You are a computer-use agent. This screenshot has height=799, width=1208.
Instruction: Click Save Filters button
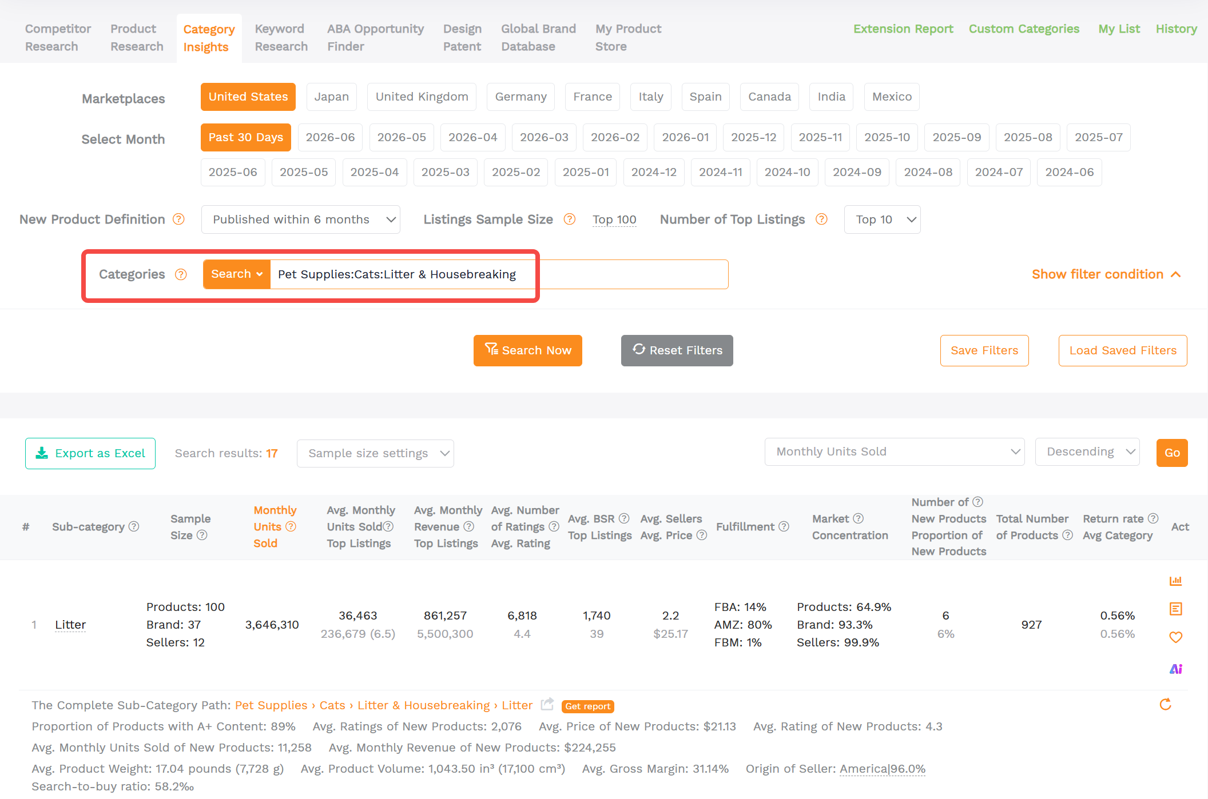pos(984,350)
